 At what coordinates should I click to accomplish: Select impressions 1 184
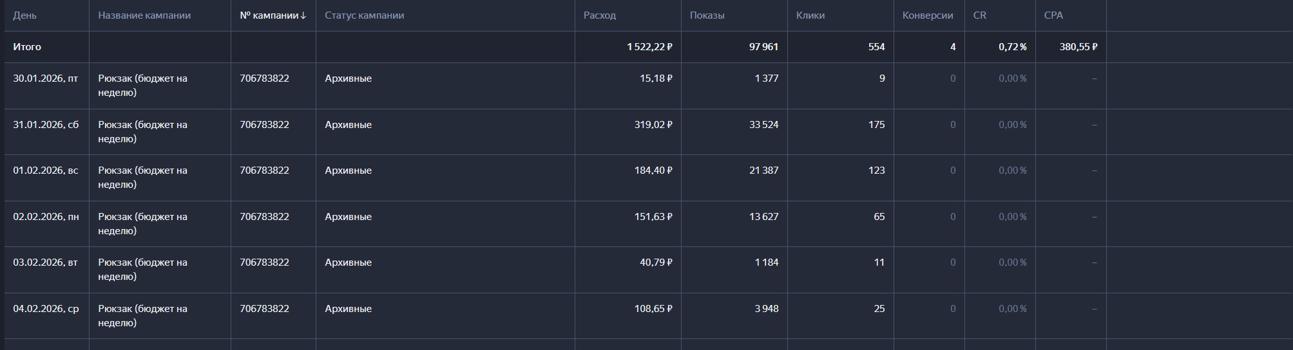pyautogui.click(x=767, y=262)
